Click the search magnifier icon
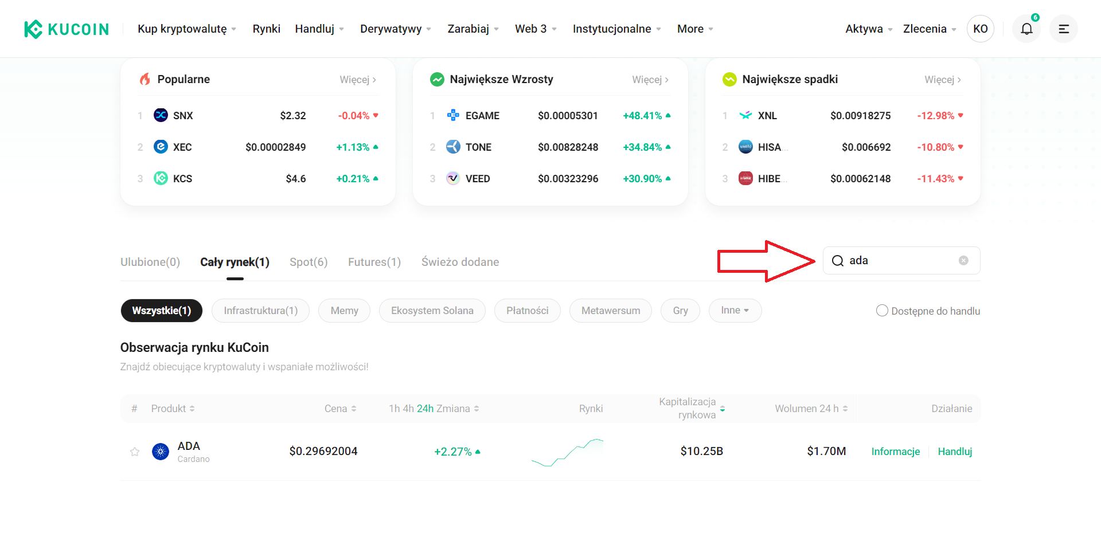Image resolution: width=1101 pixels, height=537 pixels. 838,261
